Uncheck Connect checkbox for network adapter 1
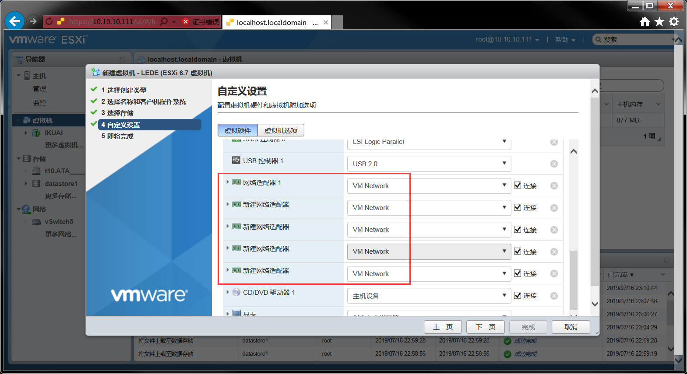 click(x=518, y=185)
